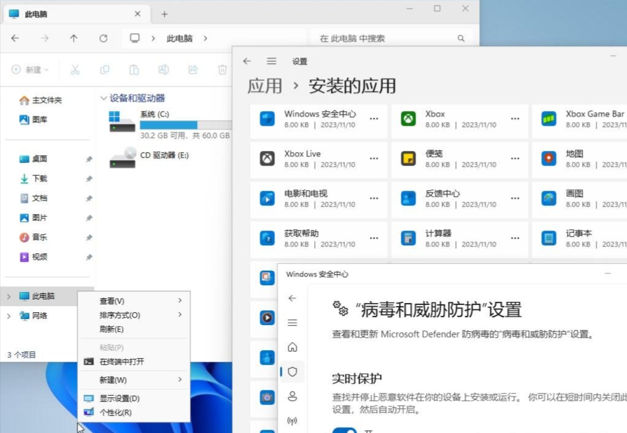Click the back arrow in Settings app

tap(247, 61)
